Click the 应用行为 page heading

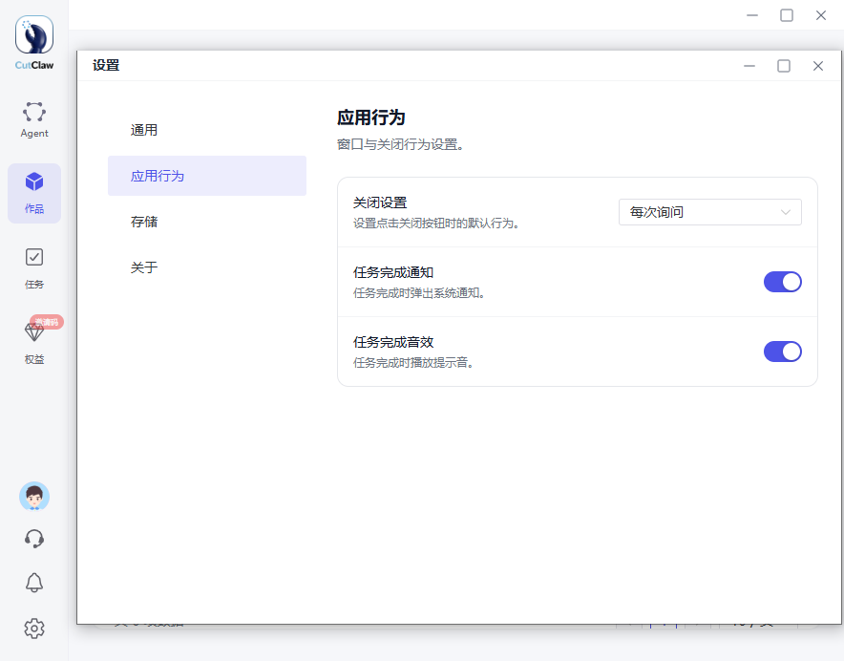coord(370,117)
